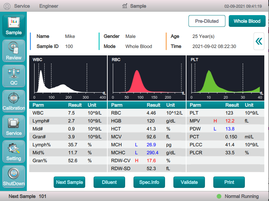Switch to Pre-Diluted mode
Screen dimensions: 269x201
pos(207,21)
